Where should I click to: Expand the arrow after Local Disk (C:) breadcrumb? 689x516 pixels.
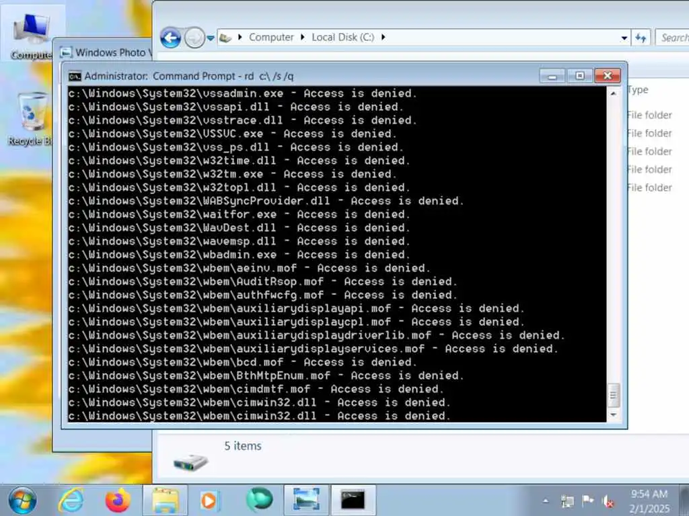[x=383, y=38]
